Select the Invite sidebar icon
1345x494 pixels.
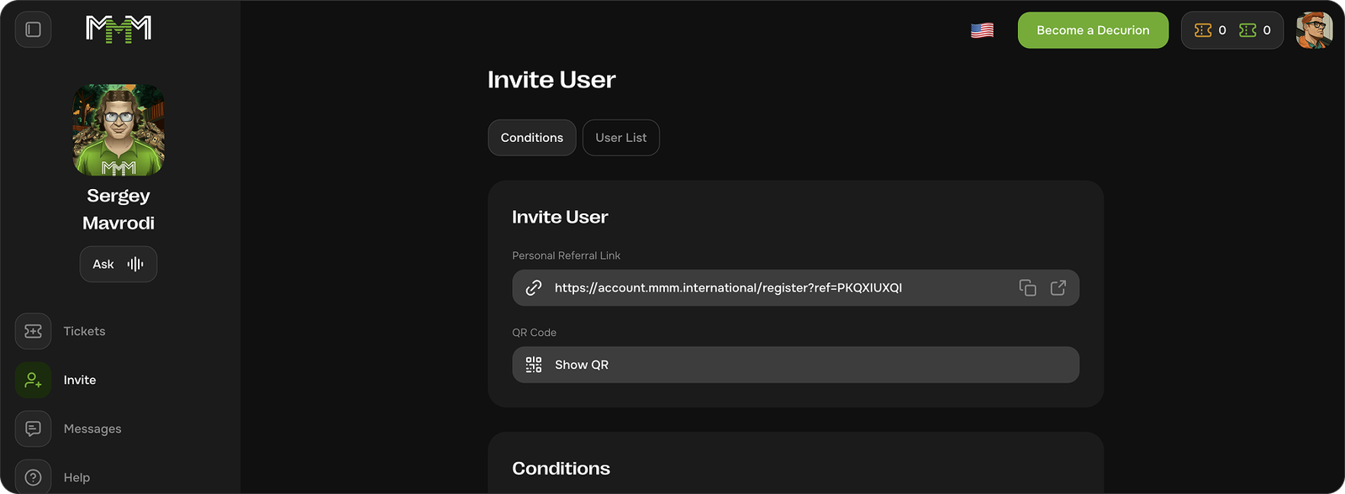pos(33,380)
